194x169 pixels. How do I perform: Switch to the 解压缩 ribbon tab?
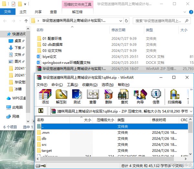tap(77, 12)
